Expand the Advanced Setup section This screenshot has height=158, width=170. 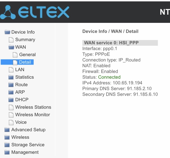29,130
